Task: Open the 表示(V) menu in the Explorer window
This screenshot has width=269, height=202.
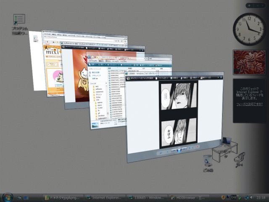Action: click(108, 61)
